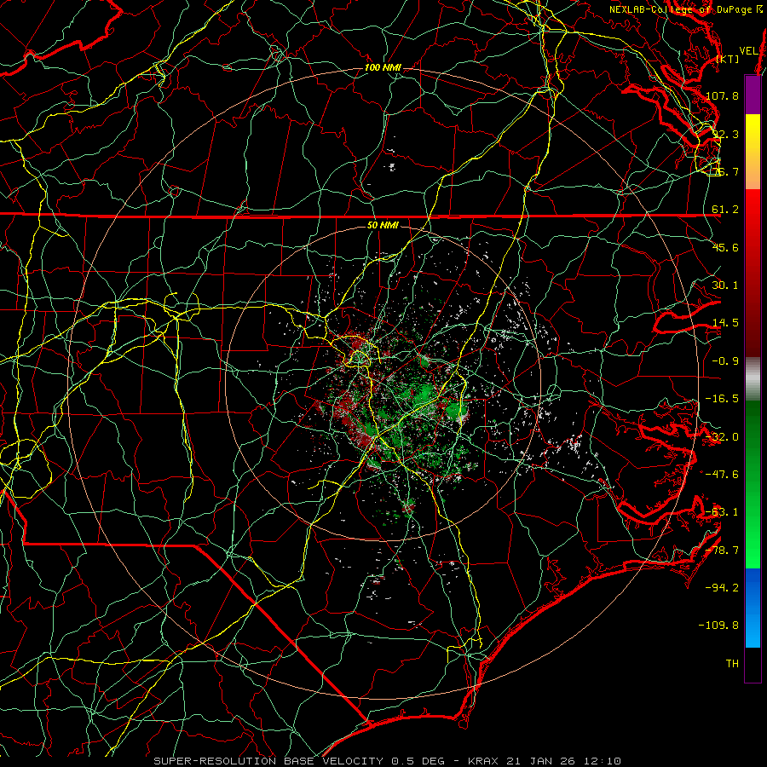Pick the purple segment of the color bar
The image size is (767, 767).
(x=753, y=95)
